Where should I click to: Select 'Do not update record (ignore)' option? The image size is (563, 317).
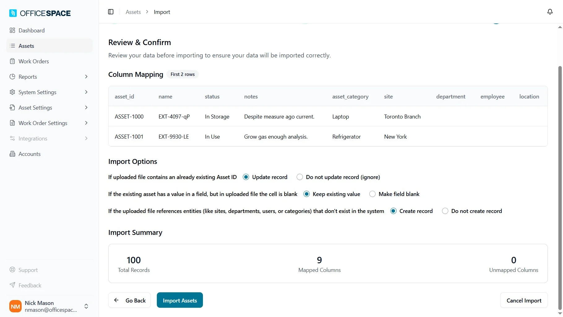coord(299,177)
